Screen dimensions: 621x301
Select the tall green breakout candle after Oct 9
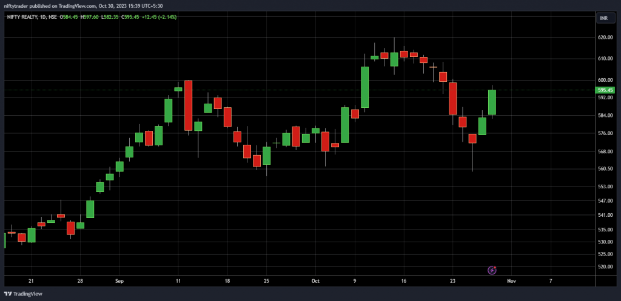[364, 87]
